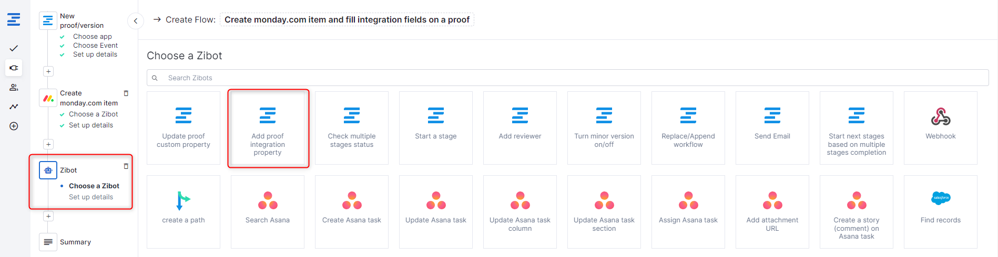Choose the Add reviewer Zibot tile

[x=520, y=127]
